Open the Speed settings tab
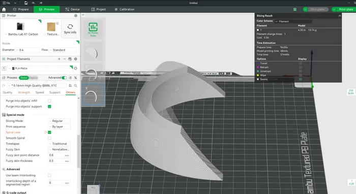Viewport: 356px width, 194px height. pyautogui.click(x=40, y=92)
